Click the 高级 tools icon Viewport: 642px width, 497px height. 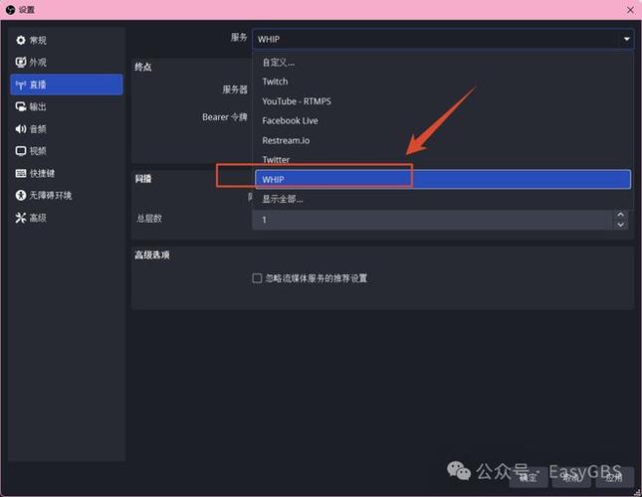click(21, 218)
